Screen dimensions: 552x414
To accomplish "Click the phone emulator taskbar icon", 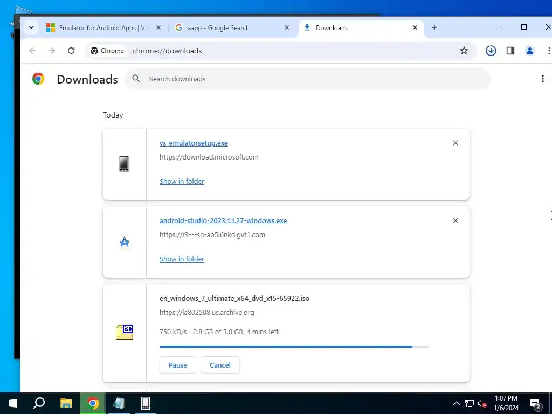I will (x=146, y=403).
